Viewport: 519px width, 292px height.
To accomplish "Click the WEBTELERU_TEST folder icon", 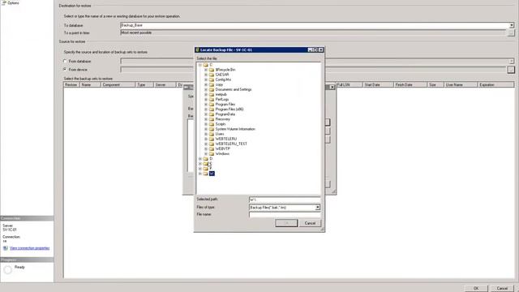I will click(212, 144).
